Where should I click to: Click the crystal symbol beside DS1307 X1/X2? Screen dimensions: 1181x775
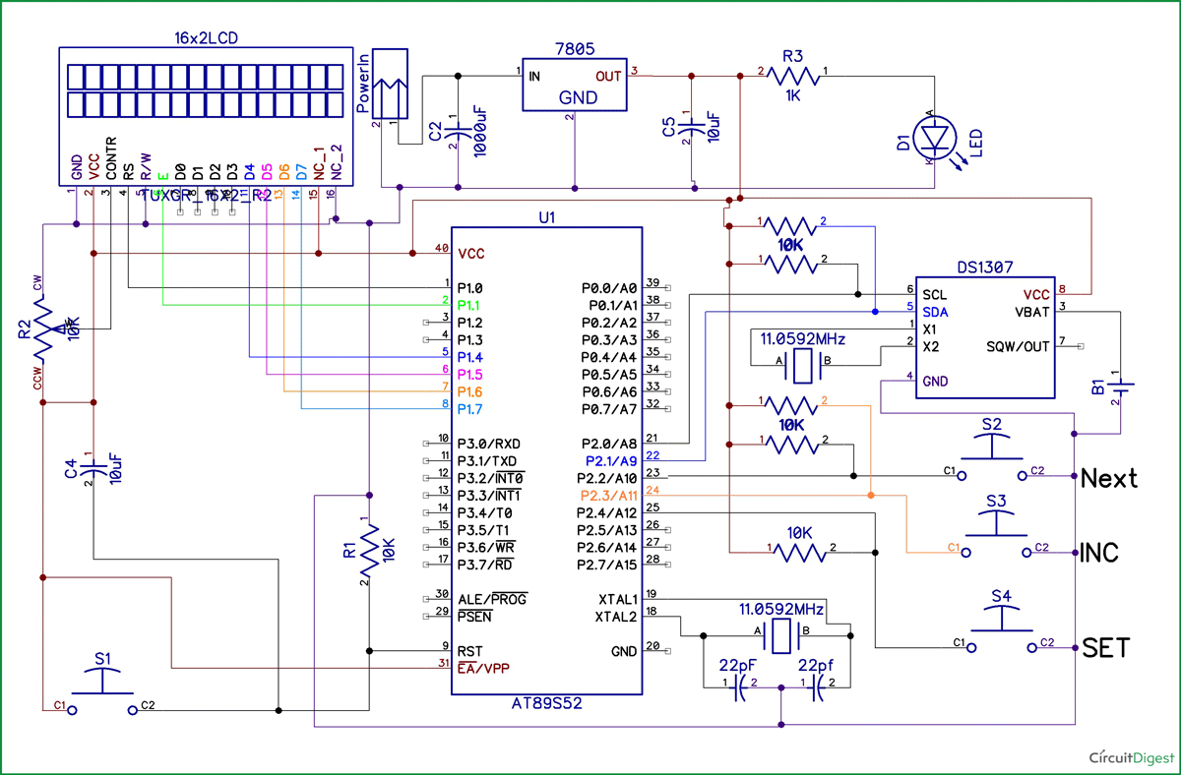[802, 366]
